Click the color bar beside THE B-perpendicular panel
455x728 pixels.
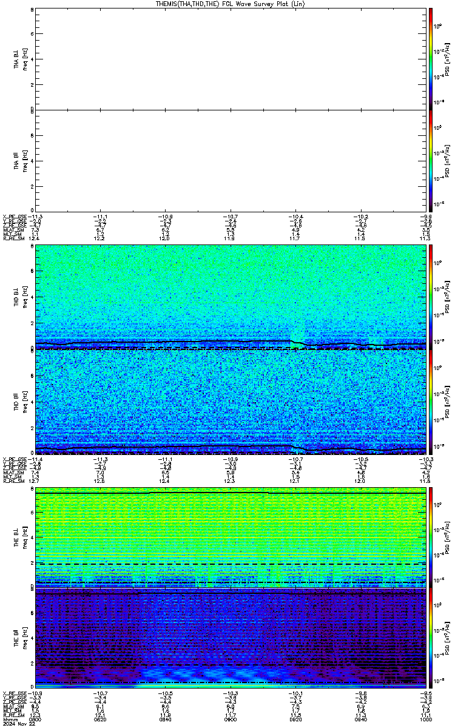(431, 538)
